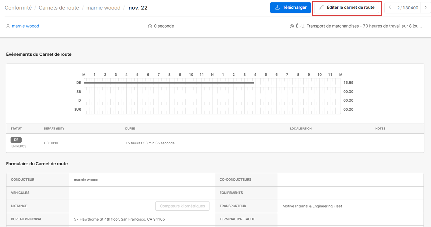Click the DE status badge in events table
This screenshot has width=431, height=227.
[16, 140]
